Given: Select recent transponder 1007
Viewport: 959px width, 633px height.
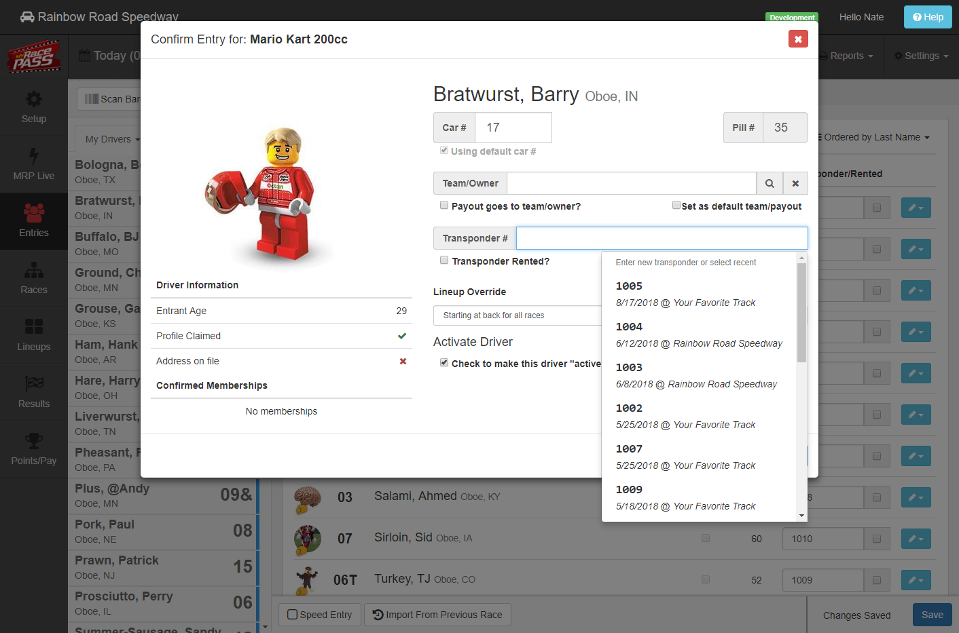Looking at the screenshot, I should tap(699, 457).
